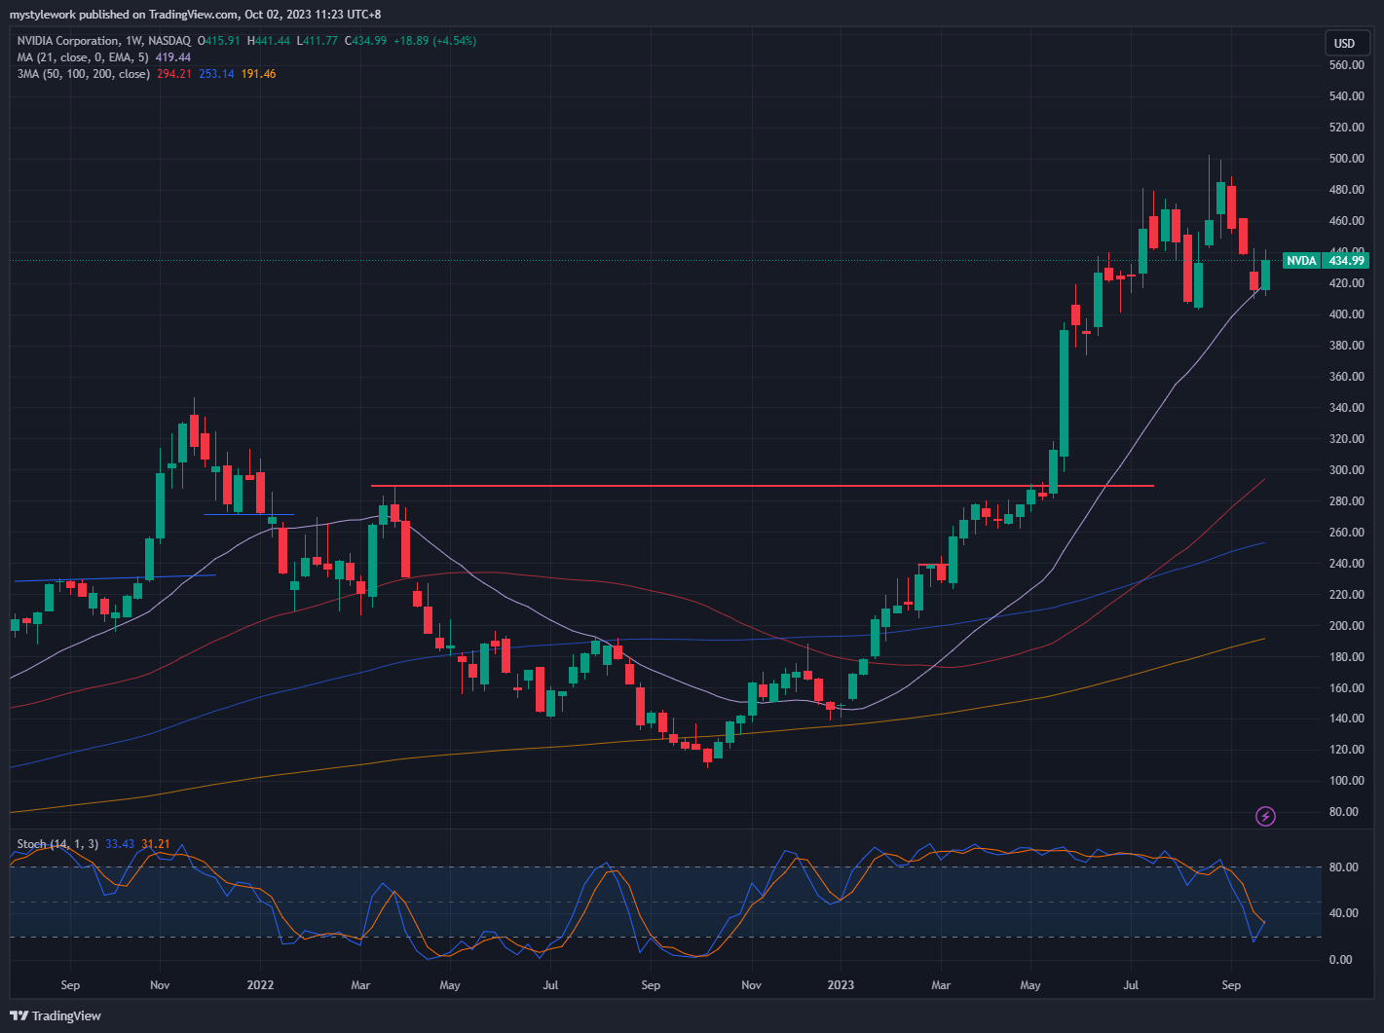Click the 200.00 price axis label
1384x1033 pixels.
pyautogui.click(x=1347, y=626)
